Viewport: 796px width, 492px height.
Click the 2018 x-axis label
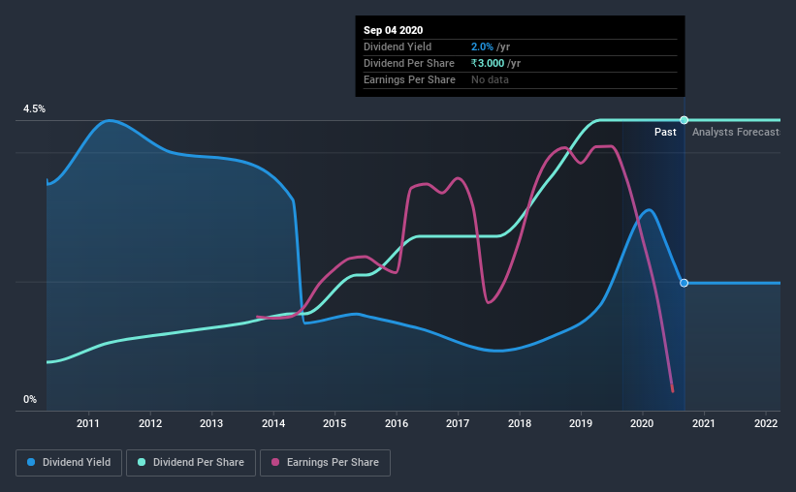coord(520,423)
